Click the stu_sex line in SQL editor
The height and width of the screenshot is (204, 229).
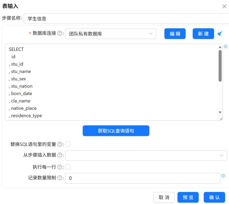[17, 79]
